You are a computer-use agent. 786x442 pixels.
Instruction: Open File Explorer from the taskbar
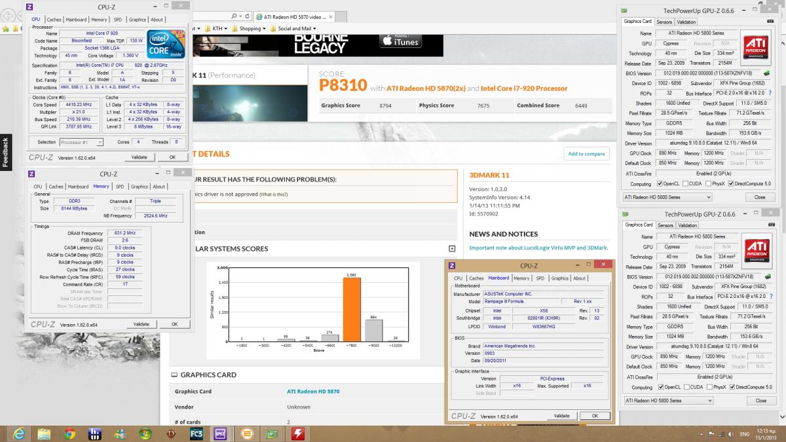point(45,433)
